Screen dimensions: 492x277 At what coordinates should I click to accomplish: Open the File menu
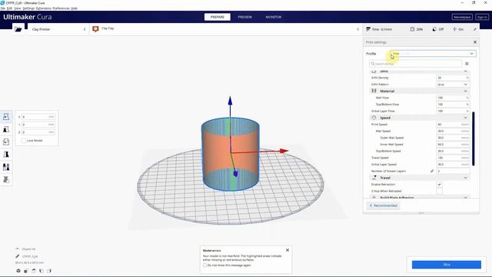point(3,8)
